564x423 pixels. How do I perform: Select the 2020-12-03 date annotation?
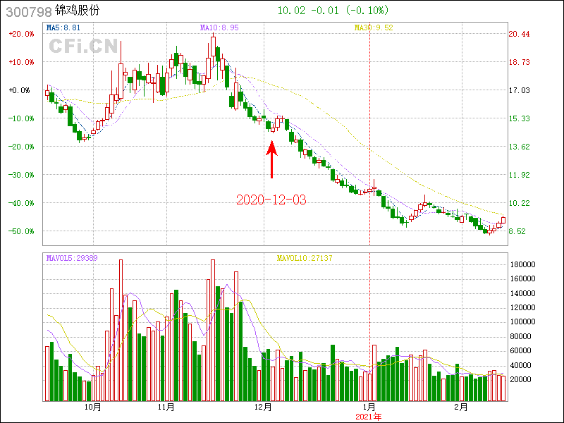click(x=271, y=200)
